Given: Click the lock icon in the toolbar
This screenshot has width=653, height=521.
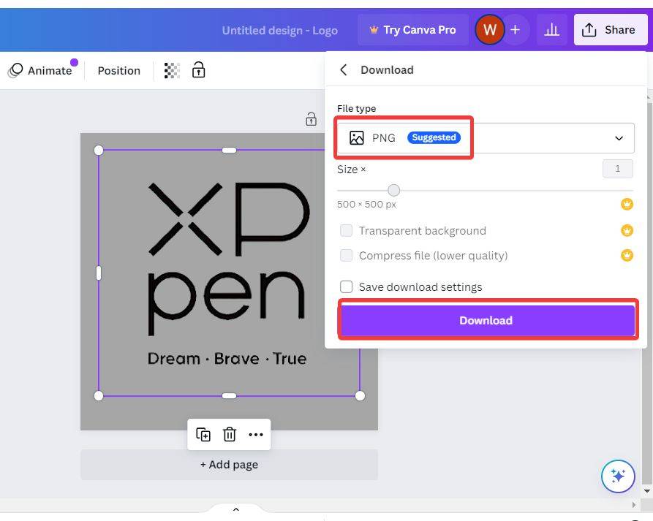Looking at the screenshot, I should click(198, 70).
